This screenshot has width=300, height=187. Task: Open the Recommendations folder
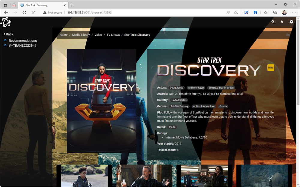pyautogui.click(x=22, y=41)
